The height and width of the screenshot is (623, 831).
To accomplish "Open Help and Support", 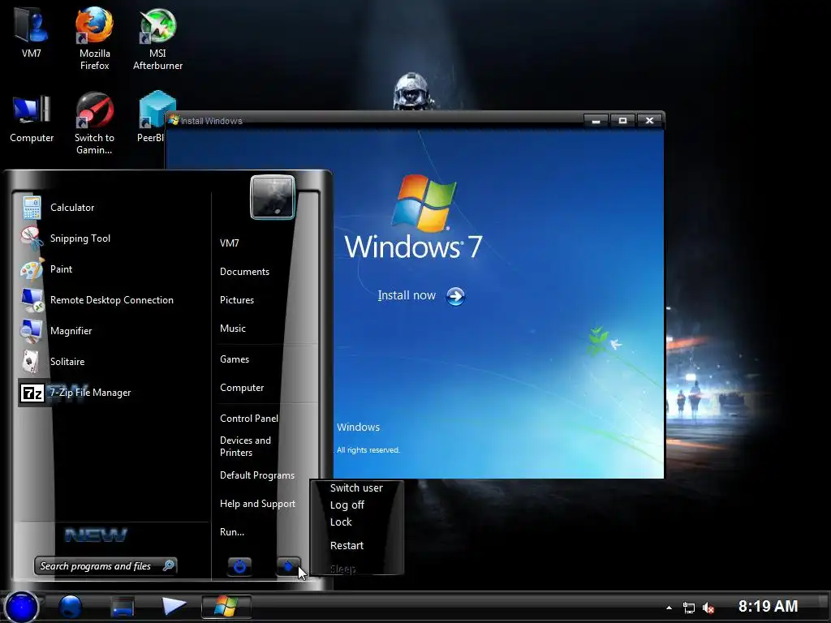I will (x=257, y=504).
